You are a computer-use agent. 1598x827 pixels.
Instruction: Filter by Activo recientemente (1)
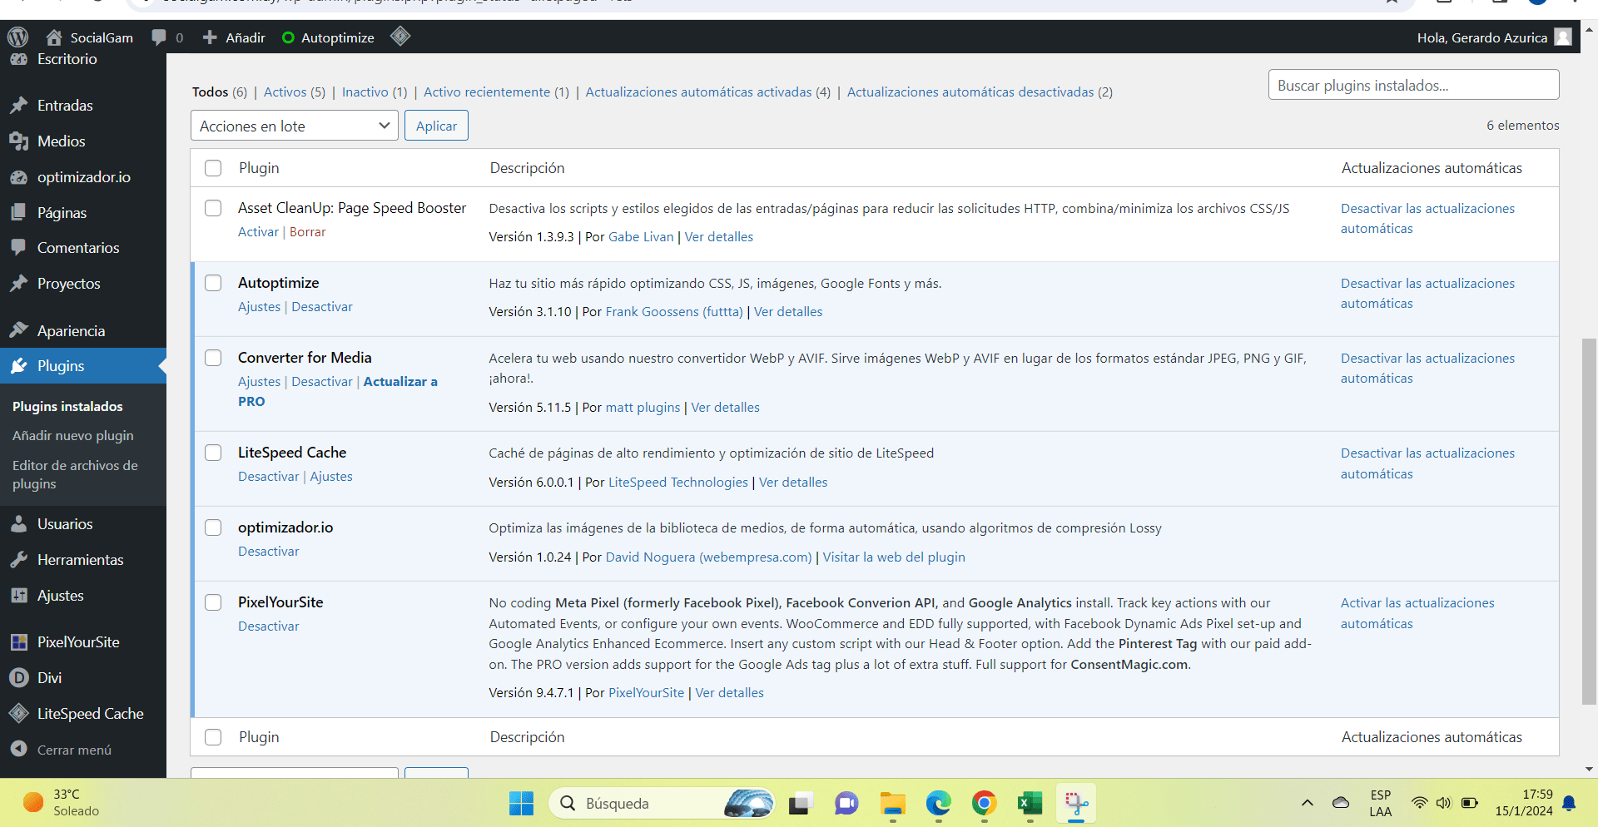point(496,92)
